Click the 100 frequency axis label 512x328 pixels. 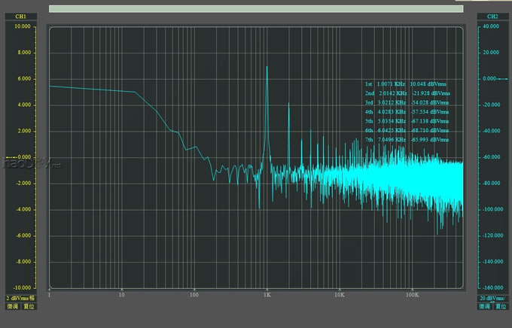pos(194,294)
